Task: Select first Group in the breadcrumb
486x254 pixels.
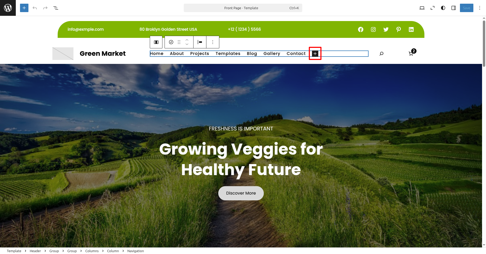Action: [x=54, y=251]
